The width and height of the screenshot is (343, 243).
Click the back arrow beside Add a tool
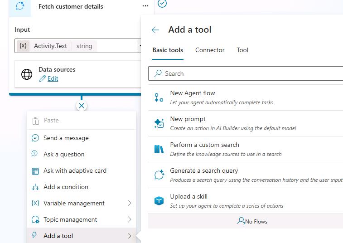coord(155,30)
